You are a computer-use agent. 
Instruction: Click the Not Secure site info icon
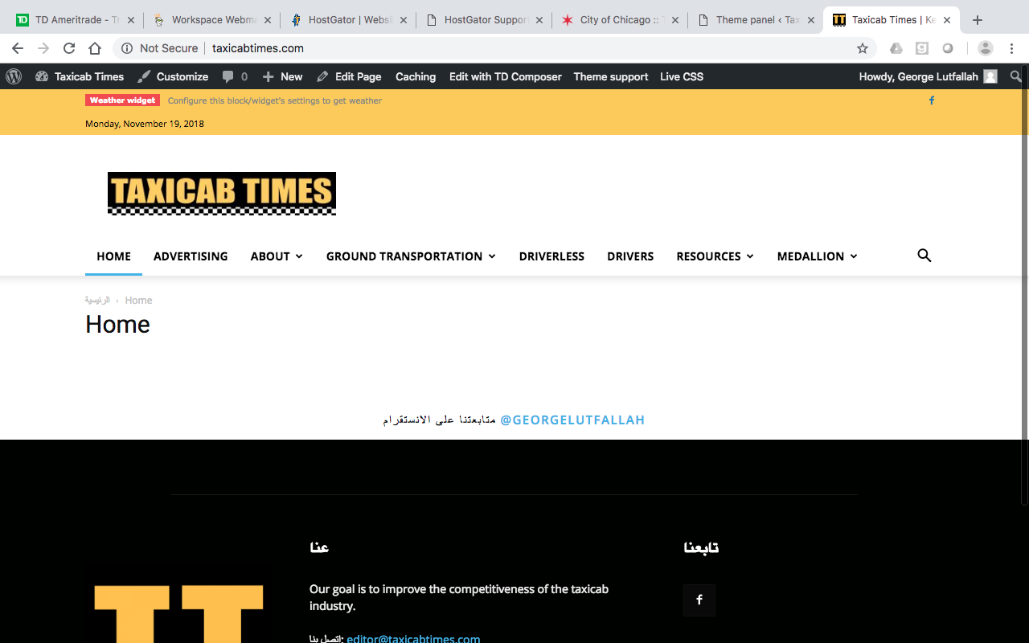pyautogui.click(x=127, y=48)
